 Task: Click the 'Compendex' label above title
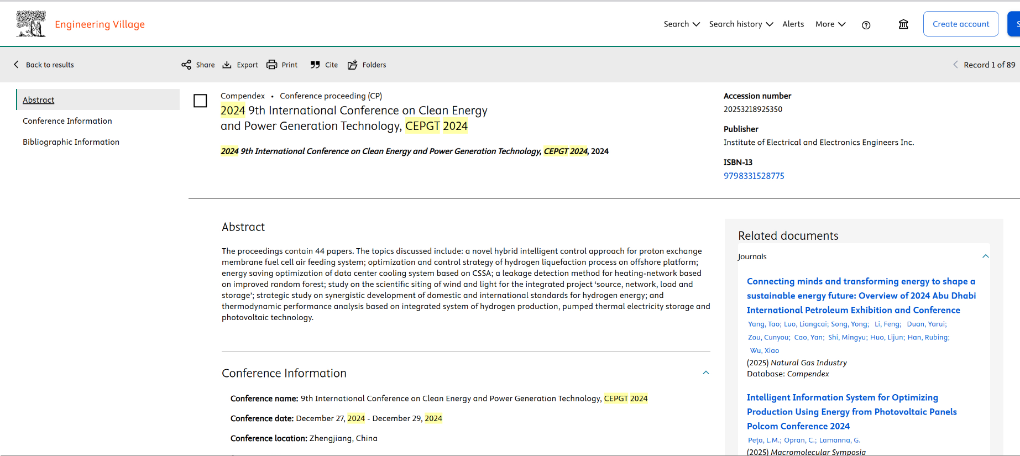click(x=243, y=96)
